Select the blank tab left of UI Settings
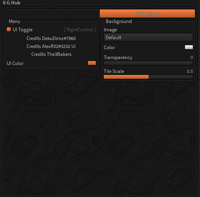This screenshot has width=200, height=197. pos(52,13)
